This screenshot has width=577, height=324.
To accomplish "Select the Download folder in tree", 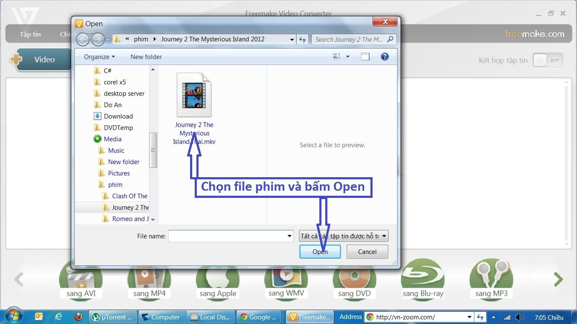I will [x=118, y=116].
